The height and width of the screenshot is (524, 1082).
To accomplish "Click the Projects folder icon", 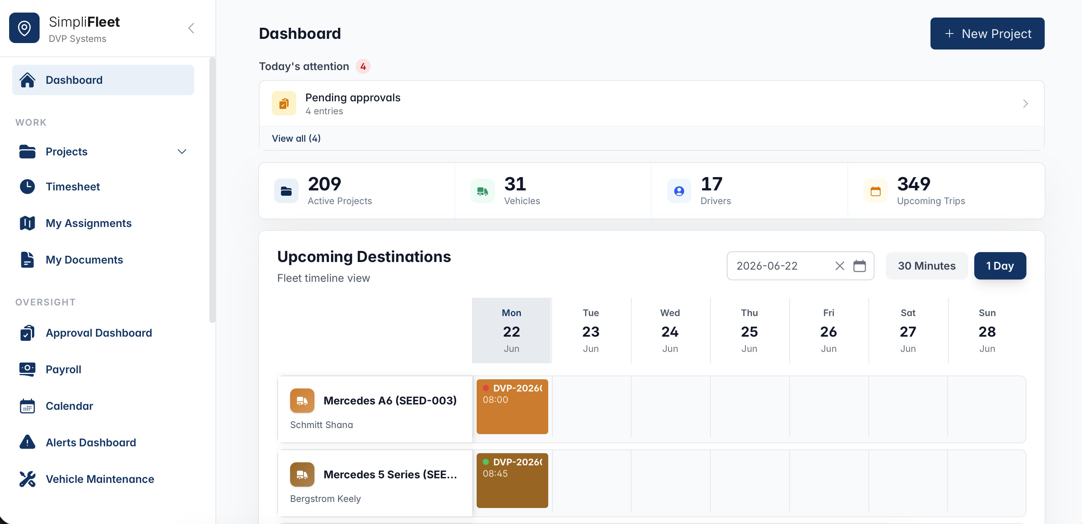I will (x=27, y=151).
